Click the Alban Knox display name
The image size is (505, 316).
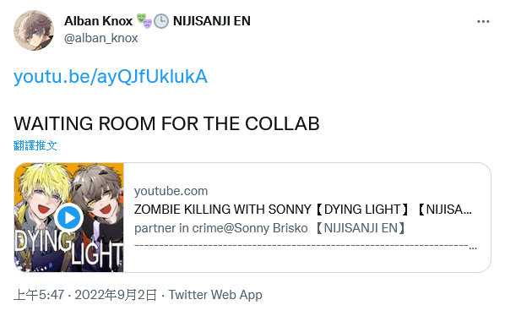point(98,21)
